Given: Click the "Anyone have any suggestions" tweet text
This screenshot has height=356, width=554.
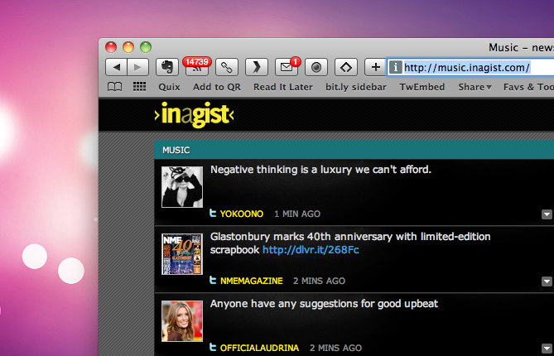Looking at the screenshot, I should (324, 304).
